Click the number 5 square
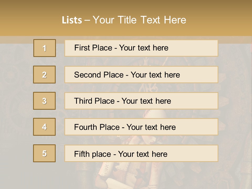This screenshot has height=189, width=252. tap(44, 153)
